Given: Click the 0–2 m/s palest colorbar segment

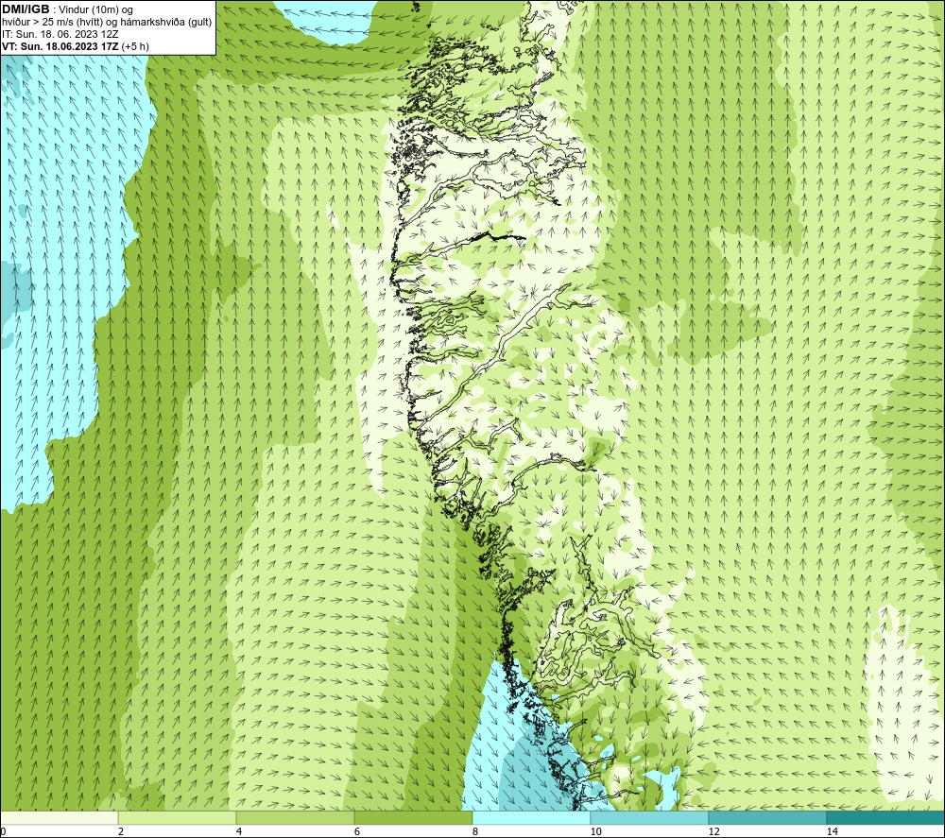Looking at the screenshot, I should (x=59, y=817).
